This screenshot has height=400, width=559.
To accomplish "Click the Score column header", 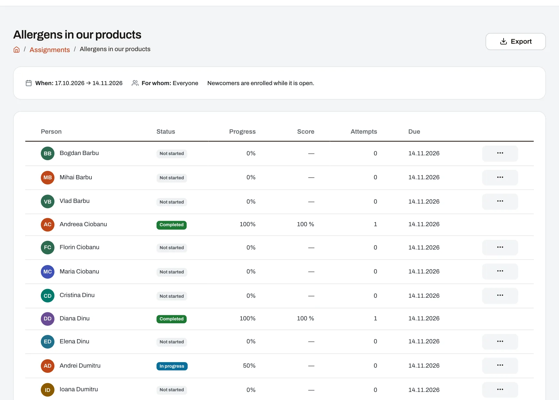I will pos(306,131).
